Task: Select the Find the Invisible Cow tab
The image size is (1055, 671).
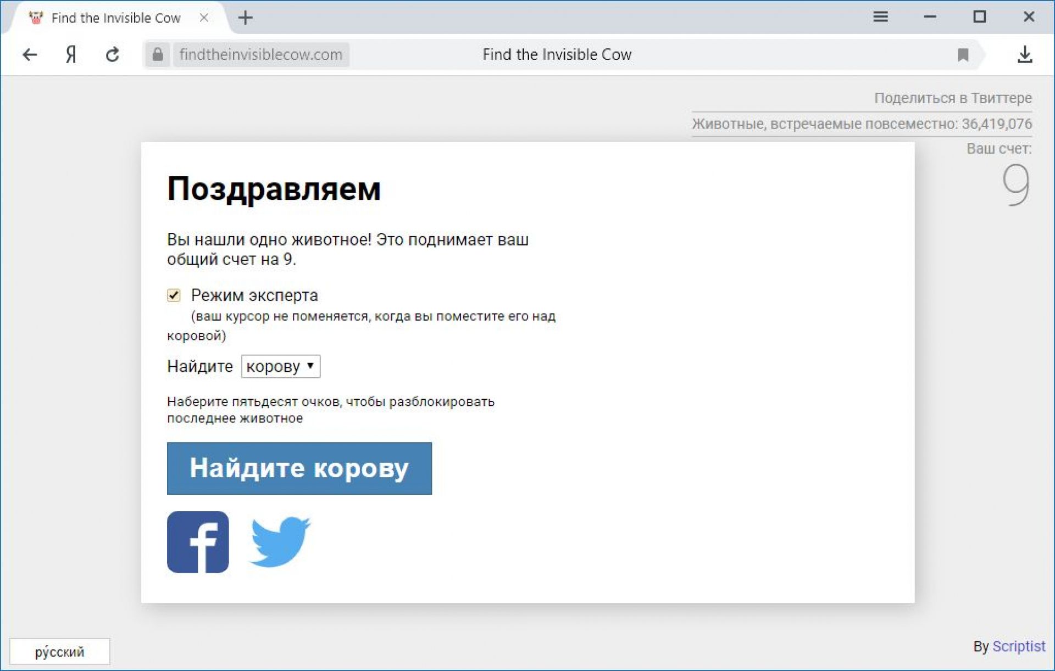Action: [115, 18]
